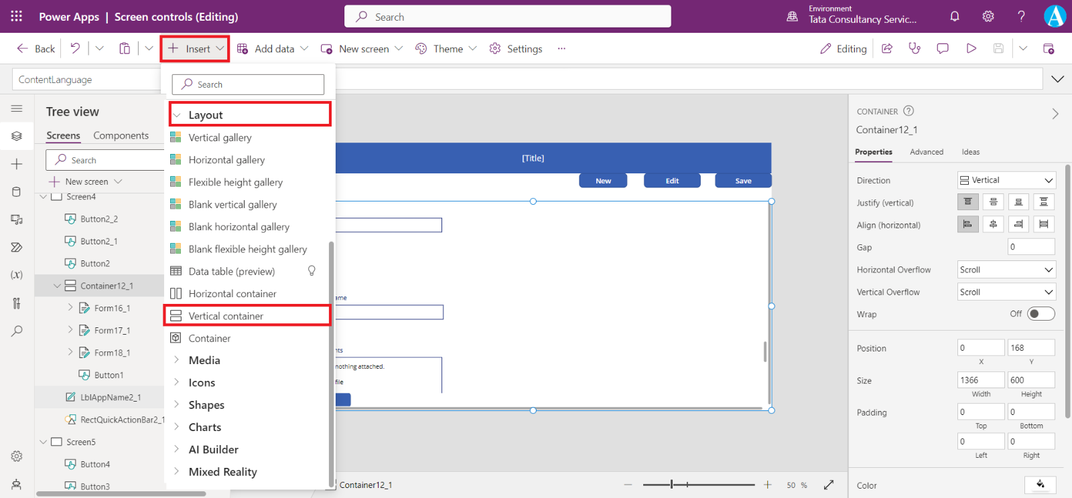Click the fit-to-screen expand icon
The width and height of the screenshot is (1072, 498).
coord(829,485)
